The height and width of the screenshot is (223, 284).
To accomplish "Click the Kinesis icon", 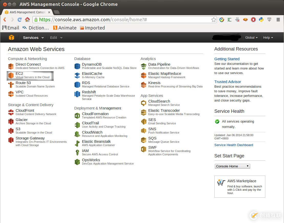I will tap(144, 85).
